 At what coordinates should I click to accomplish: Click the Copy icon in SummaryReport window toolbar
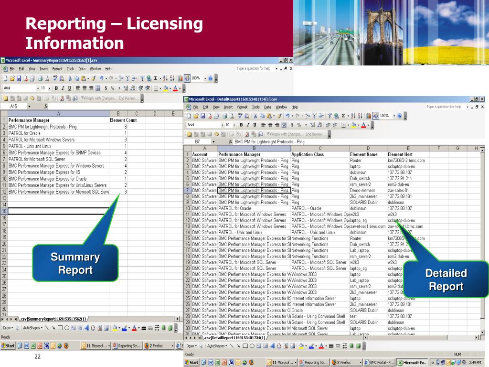point(76,78)
